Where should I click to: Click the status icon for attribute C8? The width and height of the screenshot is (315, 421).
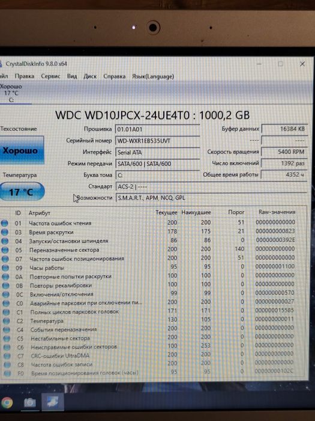pyautogui.click(x=7, y=364)
